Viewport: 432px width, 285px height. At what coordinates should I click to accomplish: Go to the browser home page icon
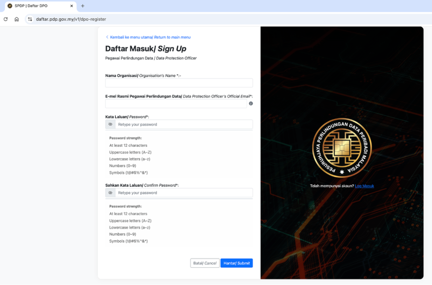coord(17,19)
